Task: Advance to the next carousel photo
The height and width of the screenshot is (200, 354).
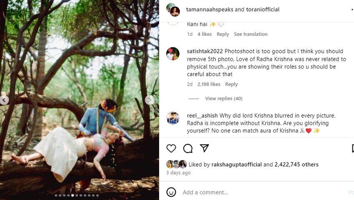Action: pyautogui.click(x=150, y=100)
